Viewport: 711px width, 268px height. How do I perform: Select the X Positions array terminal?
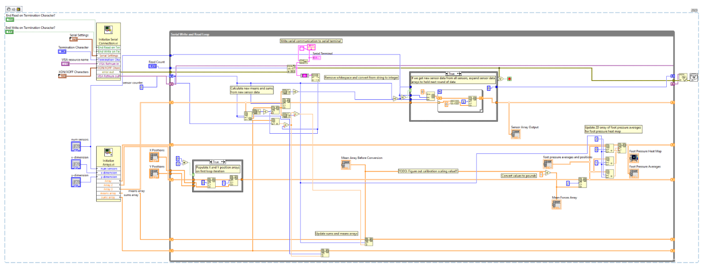(x=154, y=158)
